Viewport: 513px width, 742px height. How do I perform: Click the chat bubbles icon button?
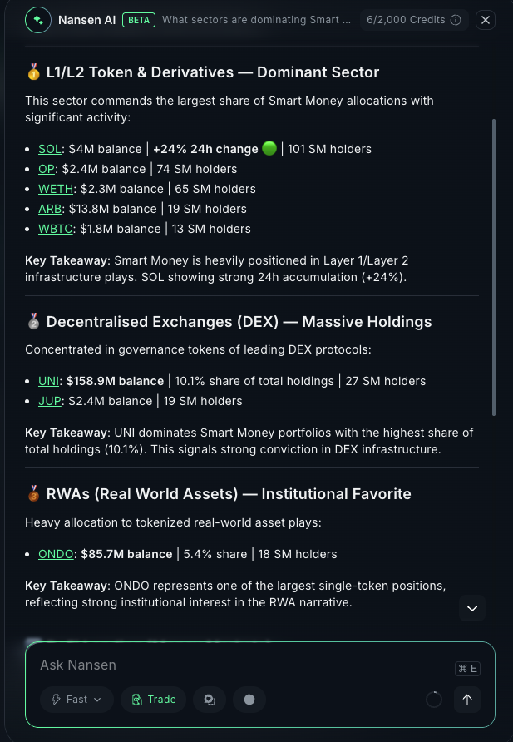(210, 700)
